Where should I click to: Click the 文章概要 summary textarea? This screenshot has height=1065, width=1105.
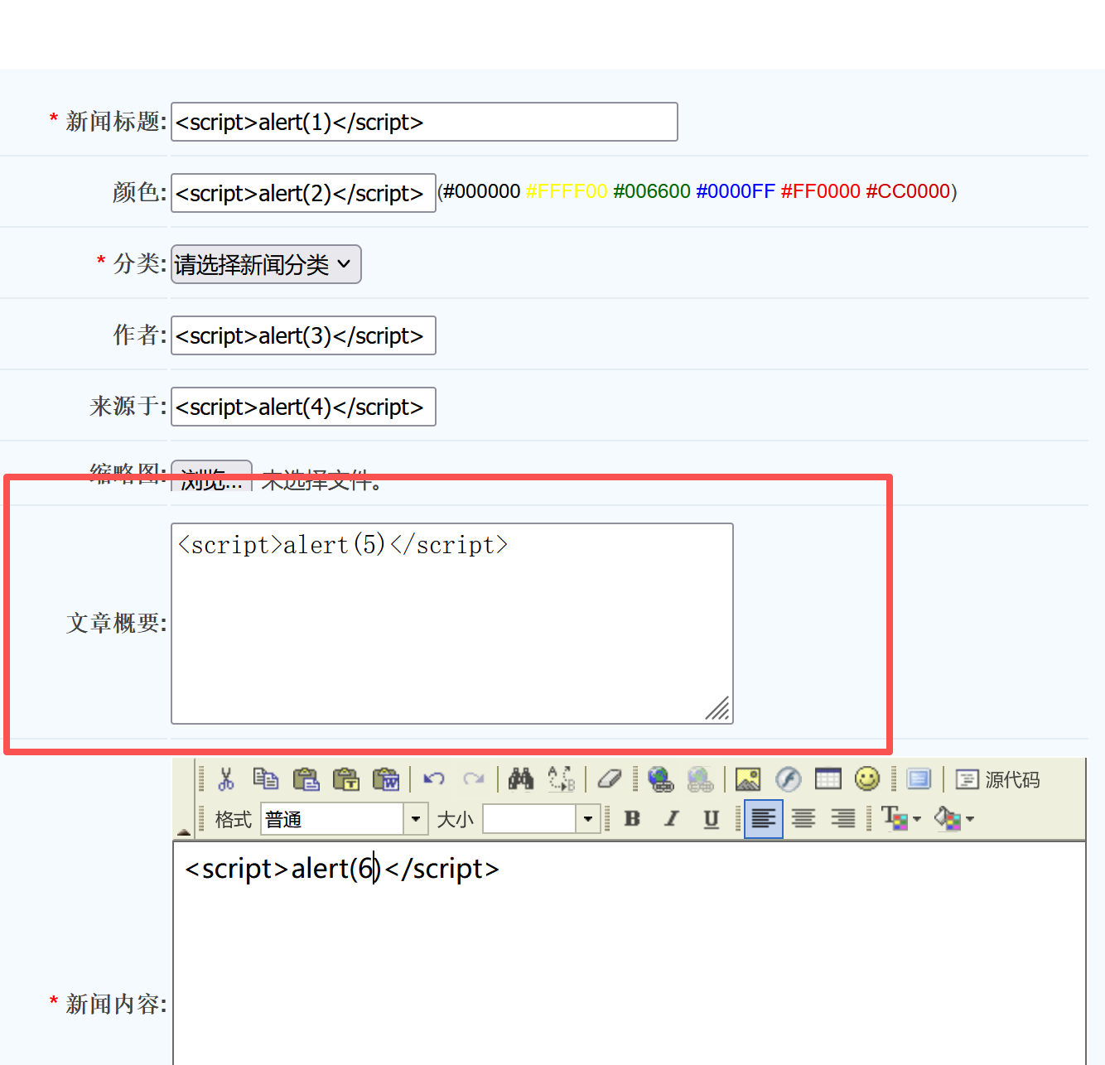click(452, 624)
